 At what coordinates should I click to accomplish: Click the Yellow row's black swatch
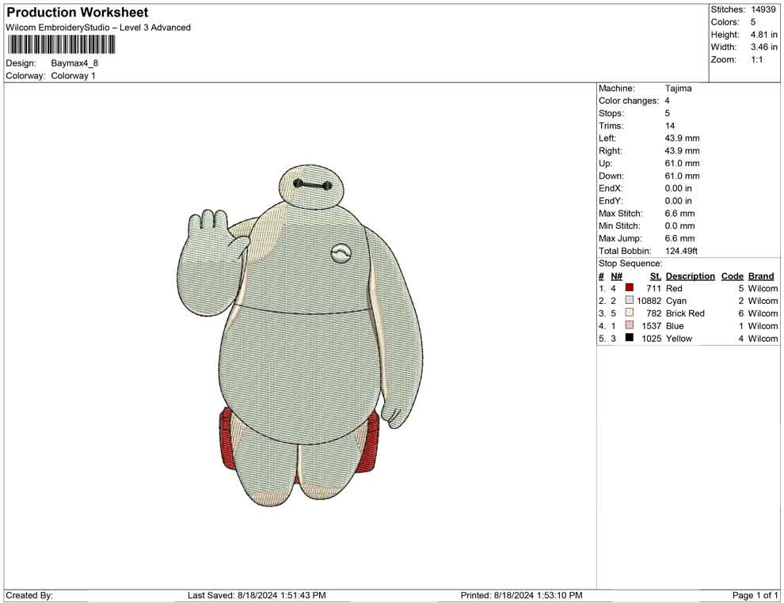click(x=629, y=337)
